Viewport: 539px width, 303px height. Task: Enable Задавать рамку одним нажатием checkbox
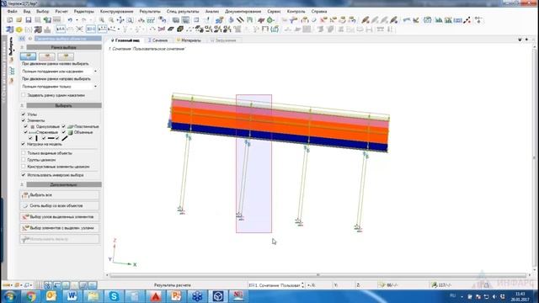(x=24, y=95)
